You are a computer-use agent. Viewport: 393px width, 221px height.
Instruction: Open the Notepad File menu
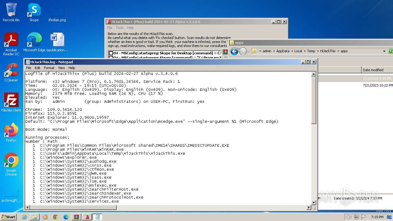coord(29,68)
